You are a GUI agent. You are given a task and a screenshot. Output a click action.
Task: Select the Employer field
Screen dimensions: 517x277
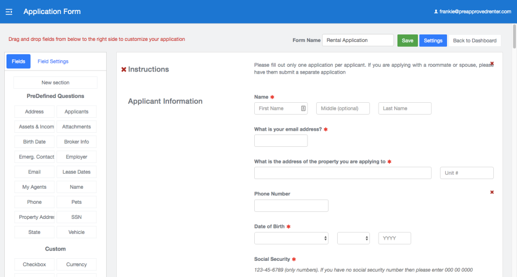pos(76,157)
